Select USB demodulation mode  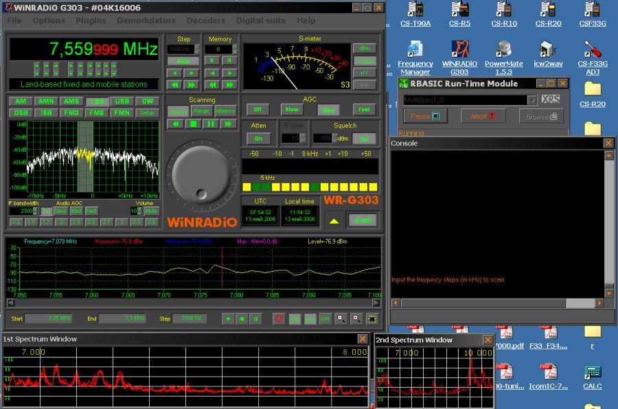tap(122, 102)
